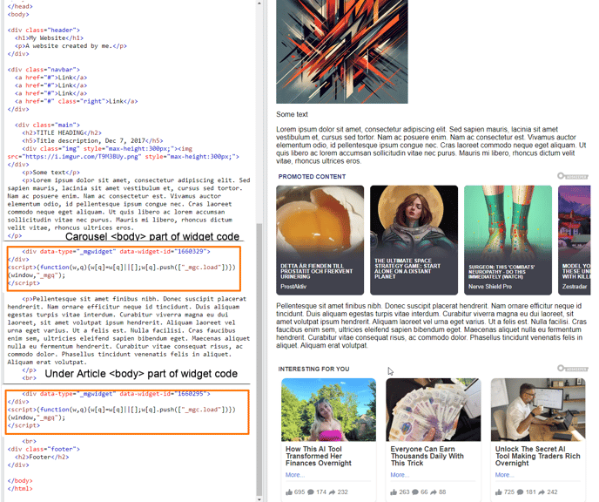This screenshot has width=599, height=502.
Task: Click the code pane scroll-up arrow
Action: [x=259, y=3]
